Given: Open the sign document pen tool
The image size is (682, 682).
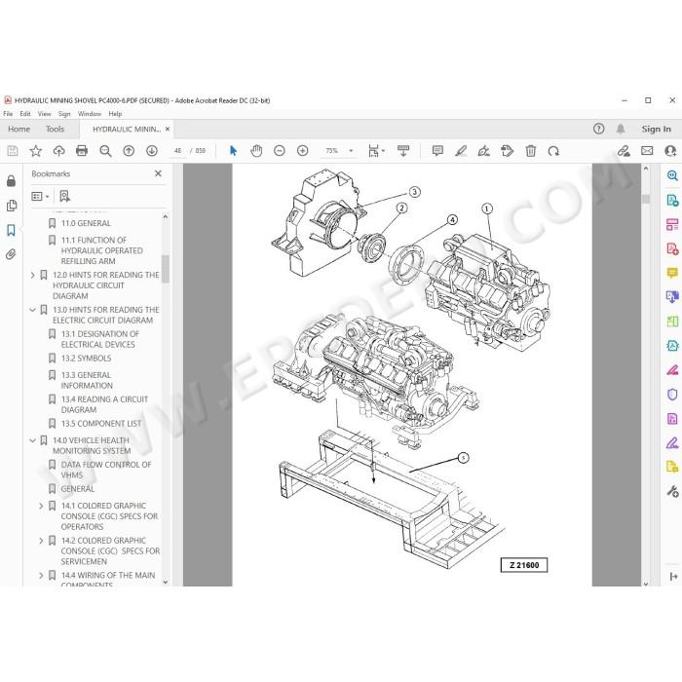Looking at the screenshot, I should coord(483,151).
